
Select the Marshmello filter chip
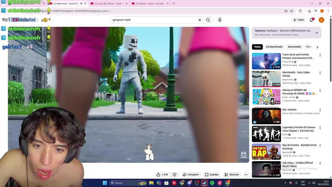[294, 47]
